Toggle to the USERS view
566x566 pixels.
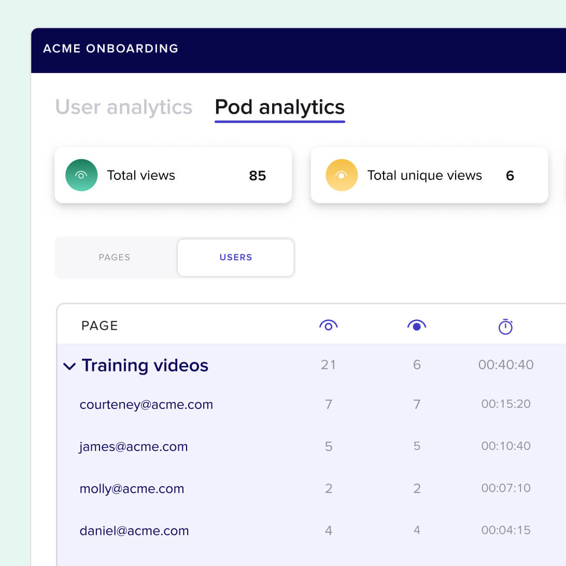[236, 257]
